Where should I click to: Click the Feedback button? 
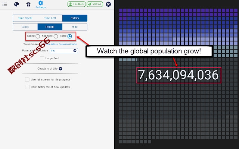coord(77,4)
